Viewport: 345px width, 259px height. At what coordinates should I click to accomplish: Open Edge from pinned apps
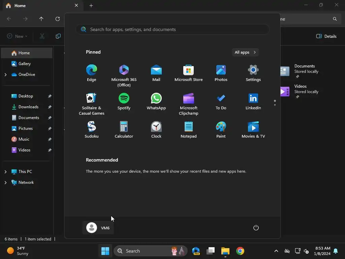click(92, 73)
